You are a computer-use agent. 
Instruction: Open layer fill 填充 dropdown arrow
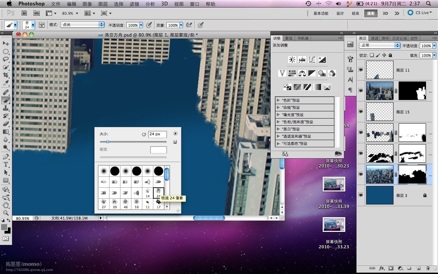(x=434, y=55)
